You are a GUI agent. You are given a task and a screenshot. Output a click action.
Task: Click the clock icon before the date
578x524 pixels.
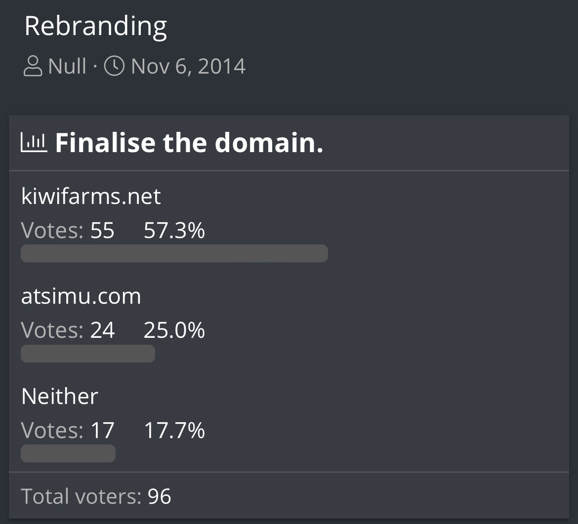(x=114, y=66)
